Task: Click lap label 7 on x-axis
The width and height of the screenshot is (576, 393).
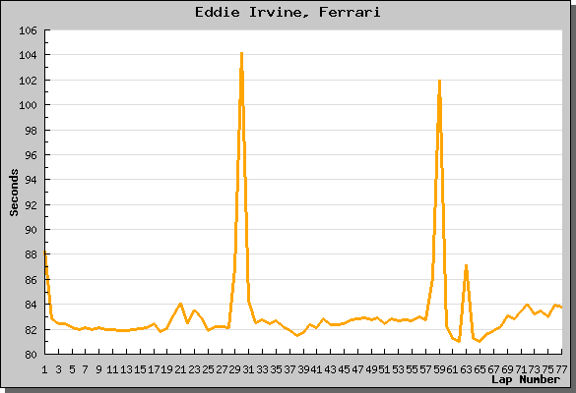Action: [x=86, y=369]
